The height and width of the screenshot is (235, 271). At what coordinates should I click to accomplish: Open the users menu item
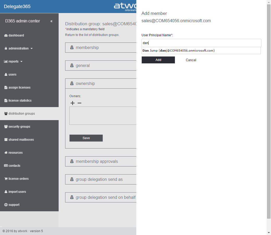13,75
